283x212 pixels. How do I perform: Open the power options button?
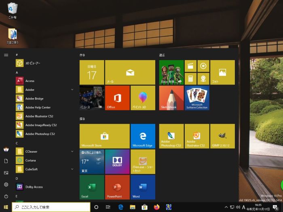click(x=6, y=196)
